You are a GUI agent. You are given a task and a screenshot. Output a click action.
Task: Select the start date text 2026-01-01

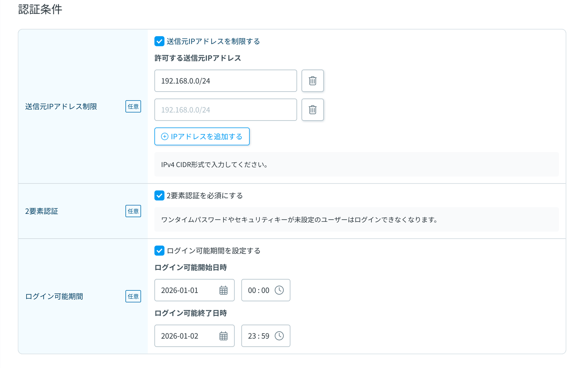pos(180,290)
